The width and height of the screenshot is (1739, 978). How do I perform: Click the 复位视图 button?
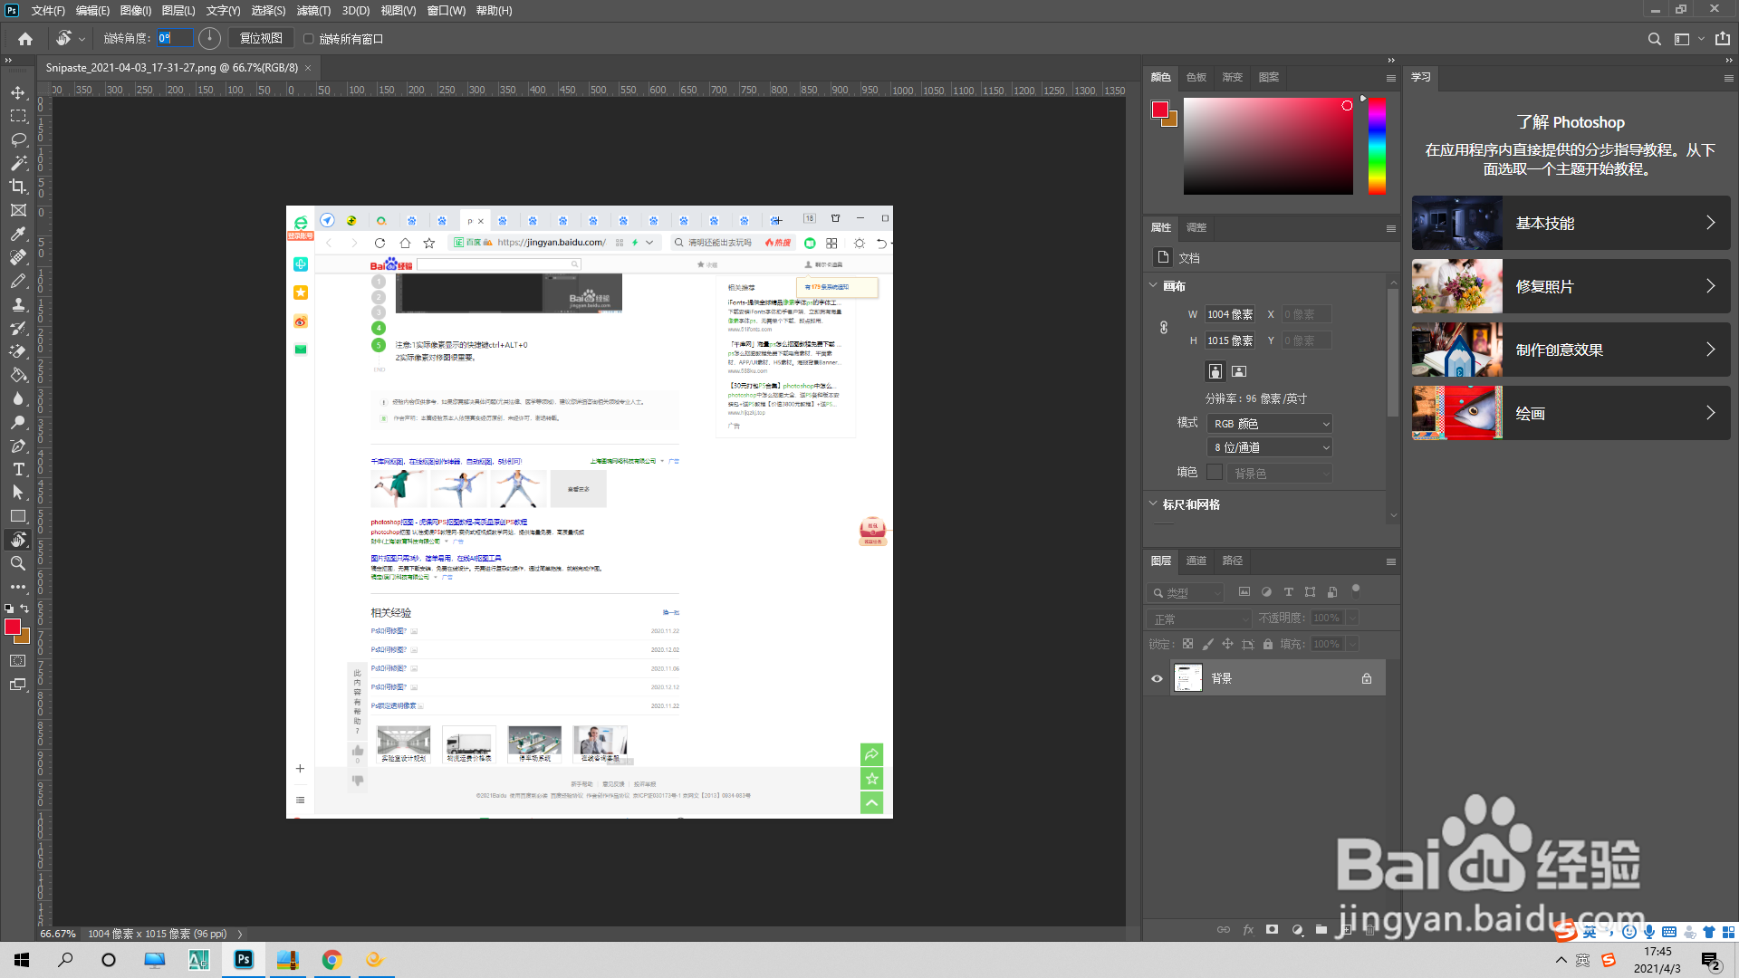[261, 38]
